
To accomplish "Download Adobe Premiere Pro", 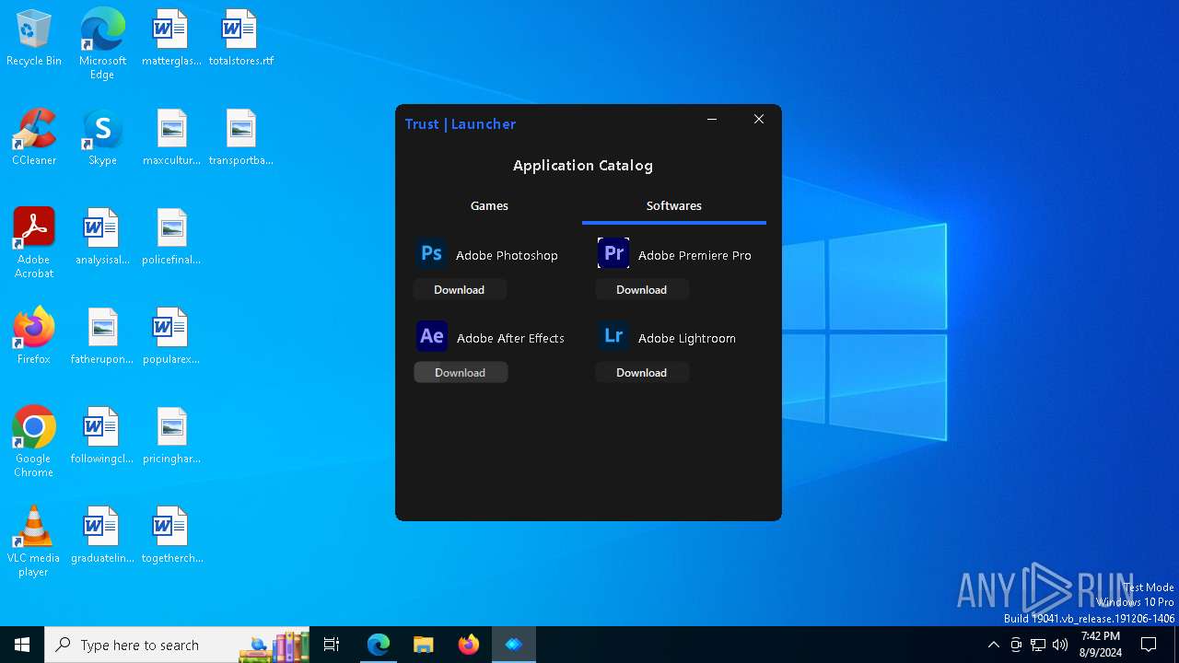I will tap(642, 289).
